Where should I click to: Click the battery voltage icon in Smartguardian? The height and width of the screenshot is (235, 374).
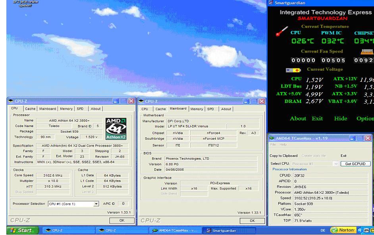(293, 70)
